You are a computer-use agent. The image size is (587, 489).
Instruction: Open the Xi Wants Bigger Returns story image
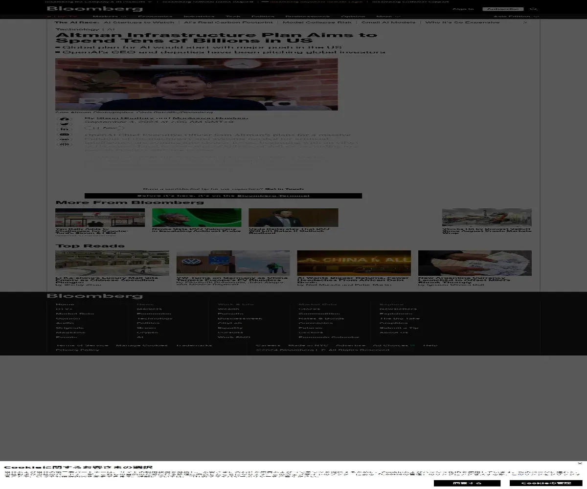[354, 263]
